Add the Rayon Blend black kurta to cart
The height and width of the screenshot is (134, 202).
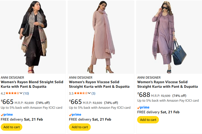(x=11, y=127)
